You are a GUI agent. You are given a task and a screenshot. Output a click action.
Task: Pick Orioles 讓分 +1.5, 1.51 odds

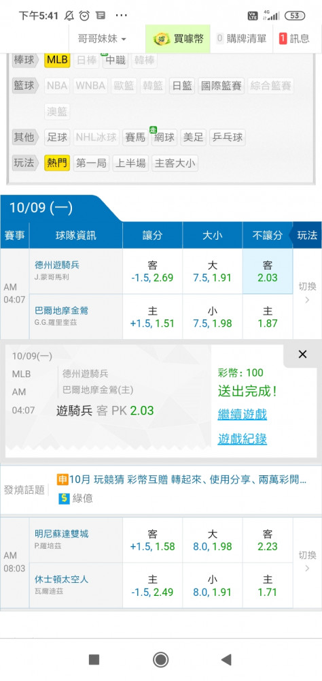click(x=153, y=317)
